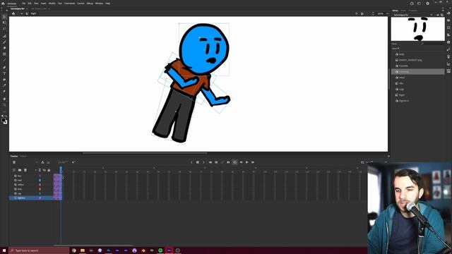This screenshot has width=452, height=254.
Task: Click the Home icon beside the menu bar
Action: [3, 4]
